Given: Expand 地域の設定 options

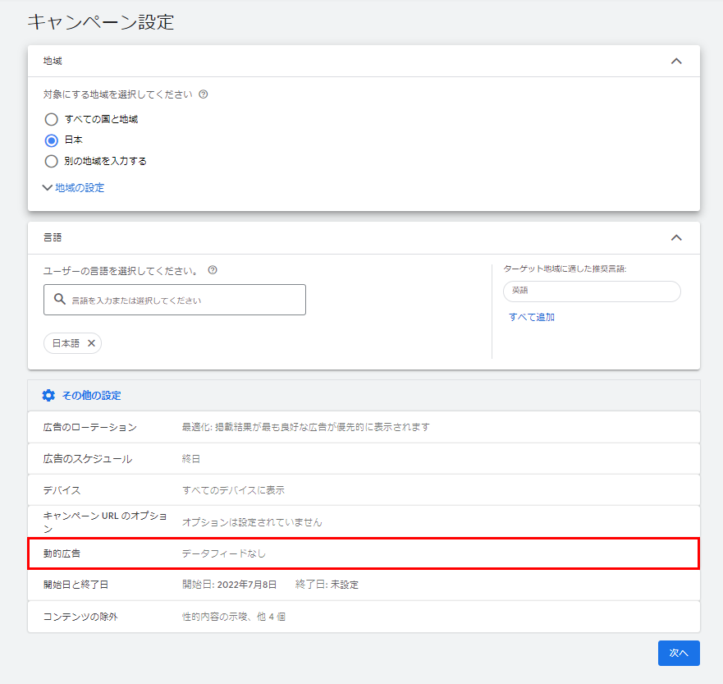Looking at the screenshot, I should pyautogui.click(x=74, y=187).
